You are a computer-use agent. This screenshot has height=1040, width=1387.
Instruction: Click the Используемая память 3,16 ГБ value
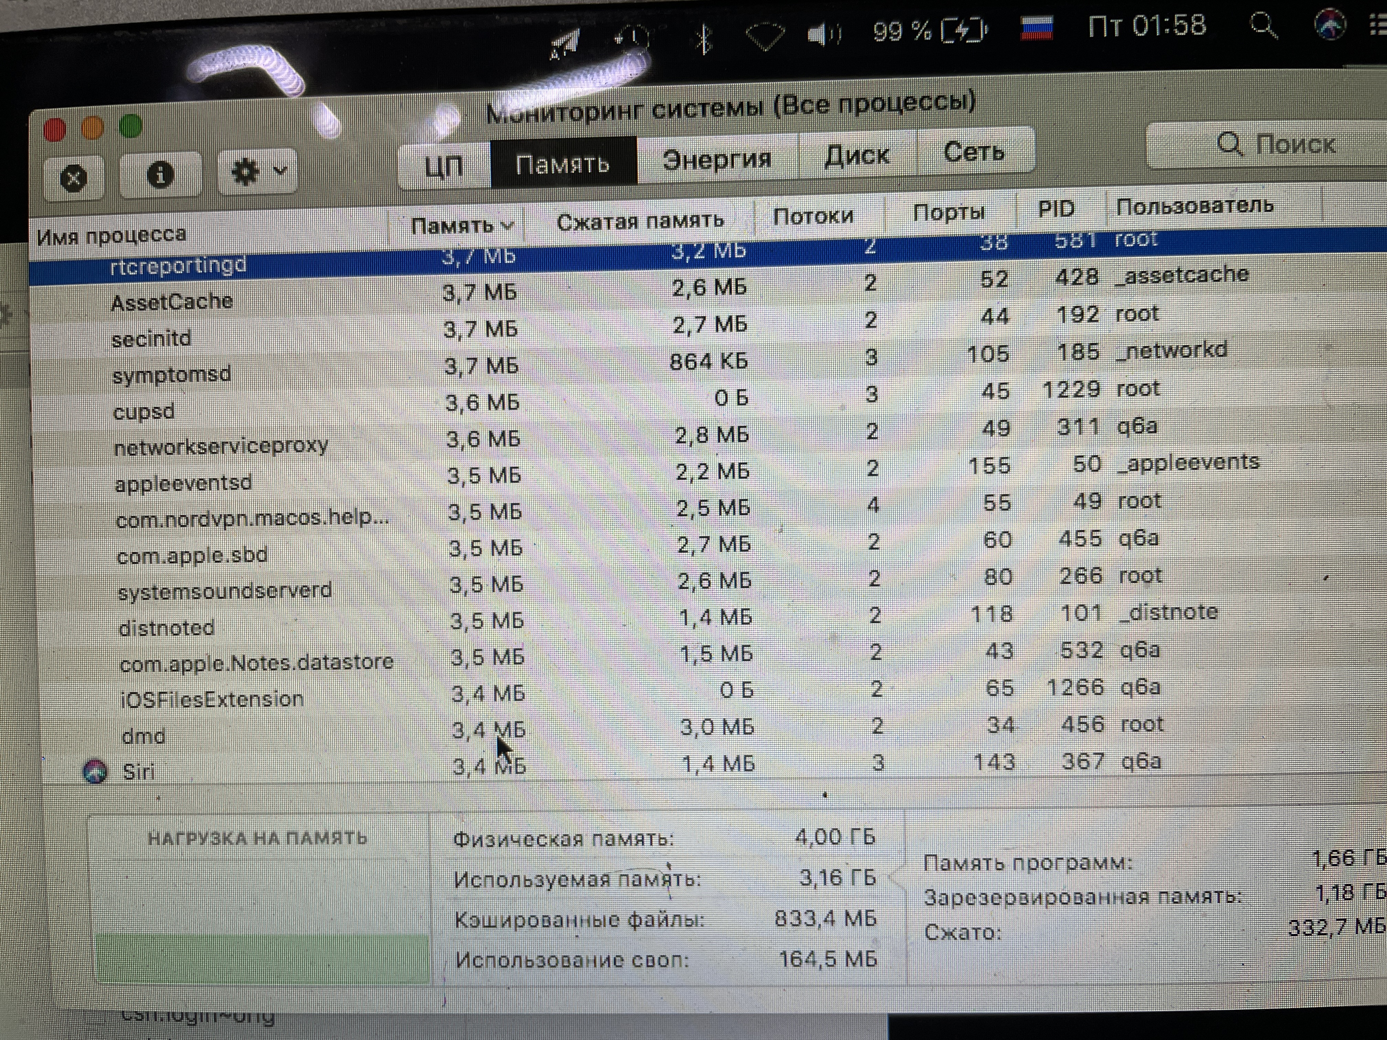tap(837, 877)
